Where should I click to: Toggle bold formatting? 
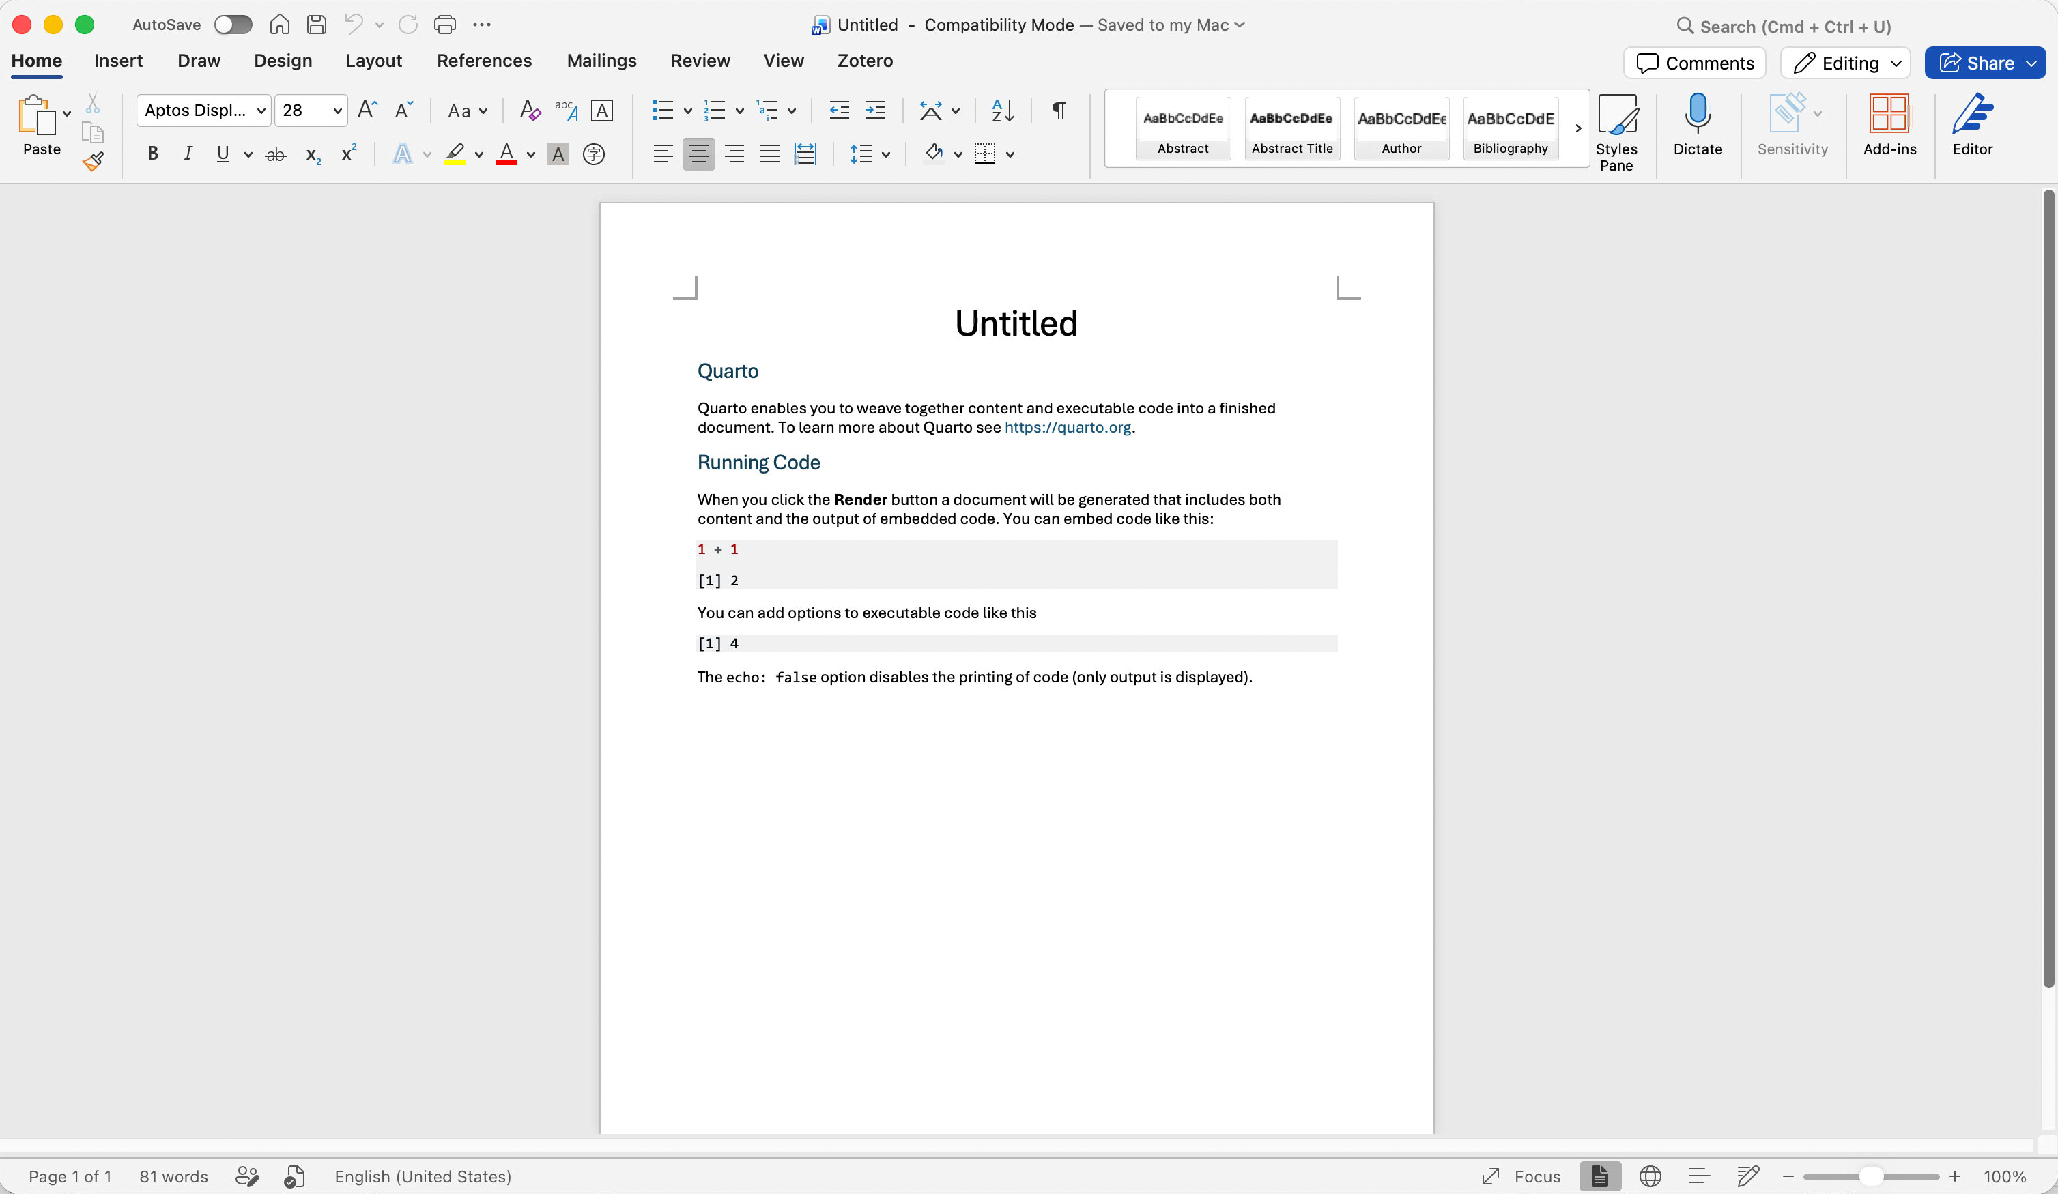click(153, 154)
